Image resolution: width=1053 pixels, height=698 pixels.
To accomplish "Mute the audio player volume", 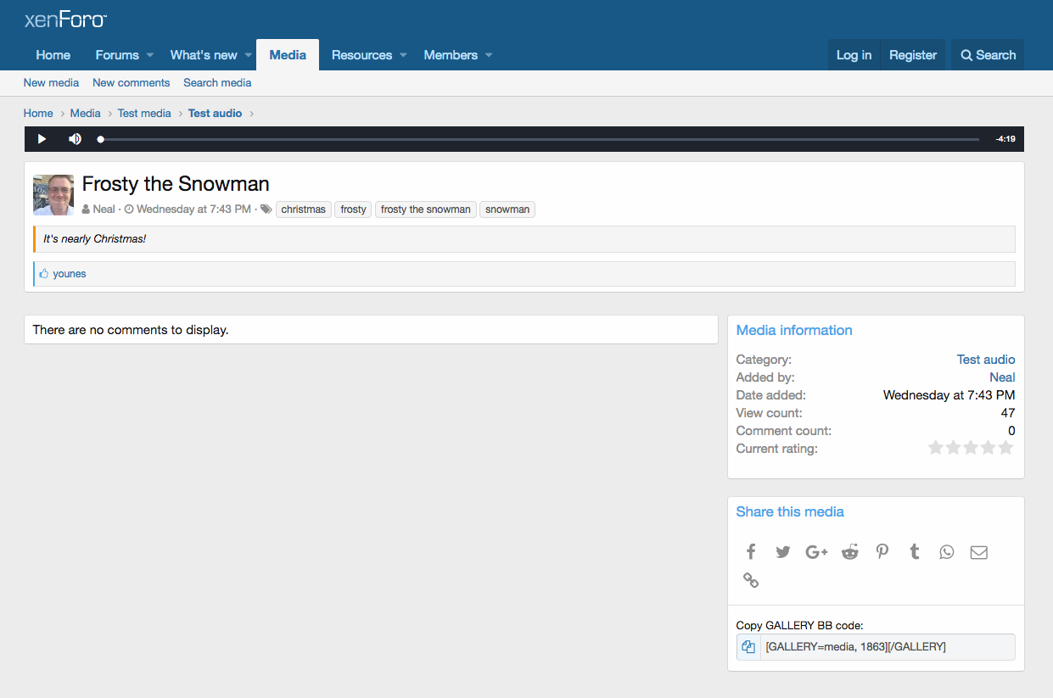I will click(75, 139).
